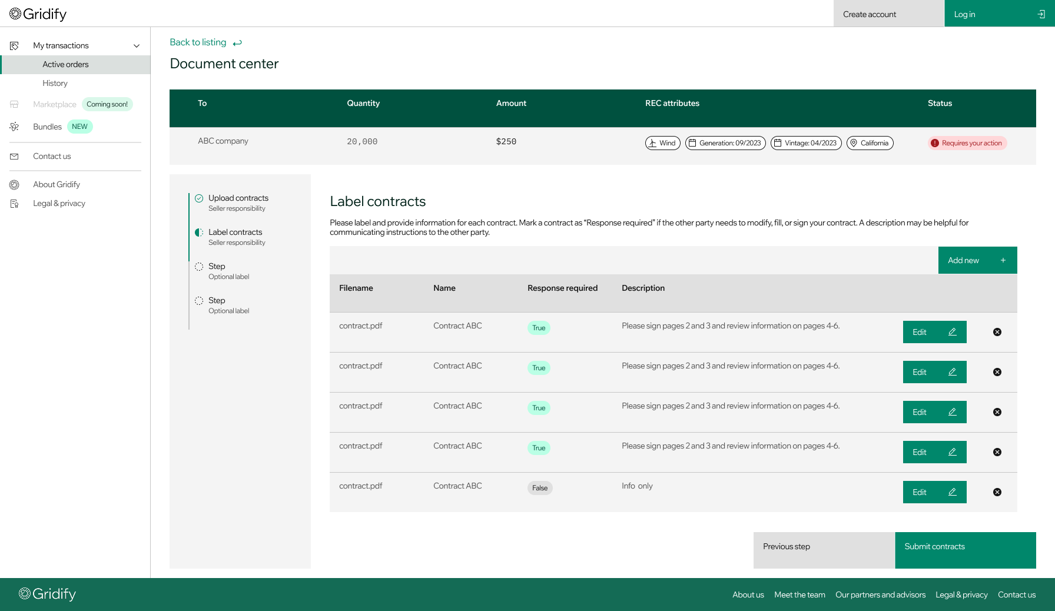Click the Wind attribute tag
The height and width of the screenshot is (611, 1055).
pyautogui.click(x=663, y=143)
